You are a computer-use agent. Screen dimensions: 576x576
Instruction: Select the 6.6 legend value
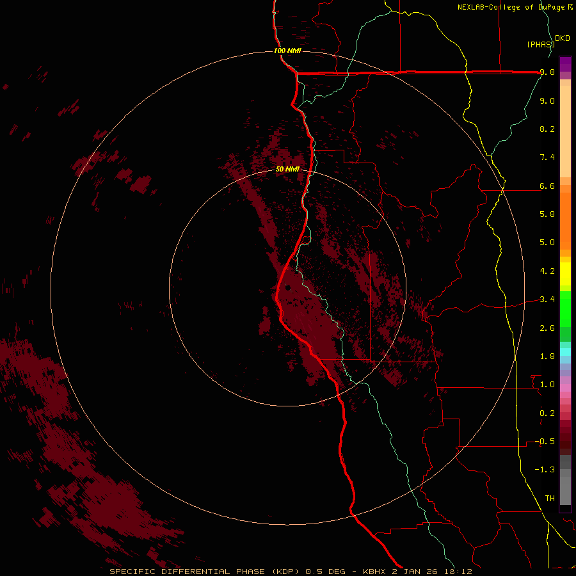(547, 186)
